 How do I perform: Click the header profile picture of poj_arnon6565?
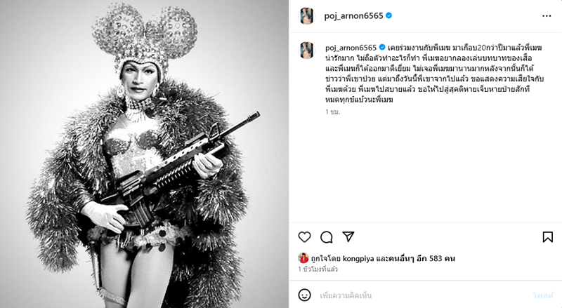tap(307, 15)
